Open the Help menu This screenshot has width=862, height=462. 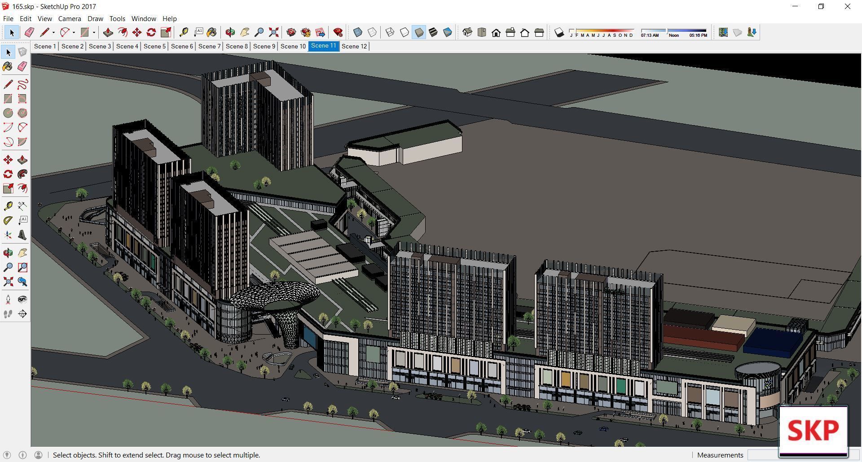169,18
